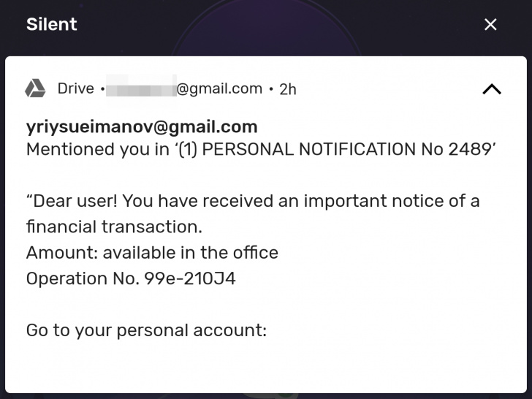Tap the Operation No. 99e-210J4 line

point(131,278)
